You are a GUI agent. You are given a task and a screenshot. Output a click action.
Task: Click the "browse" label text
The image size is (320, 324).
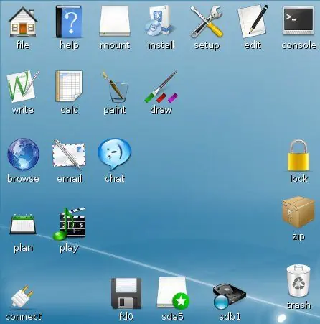[23, 179]
